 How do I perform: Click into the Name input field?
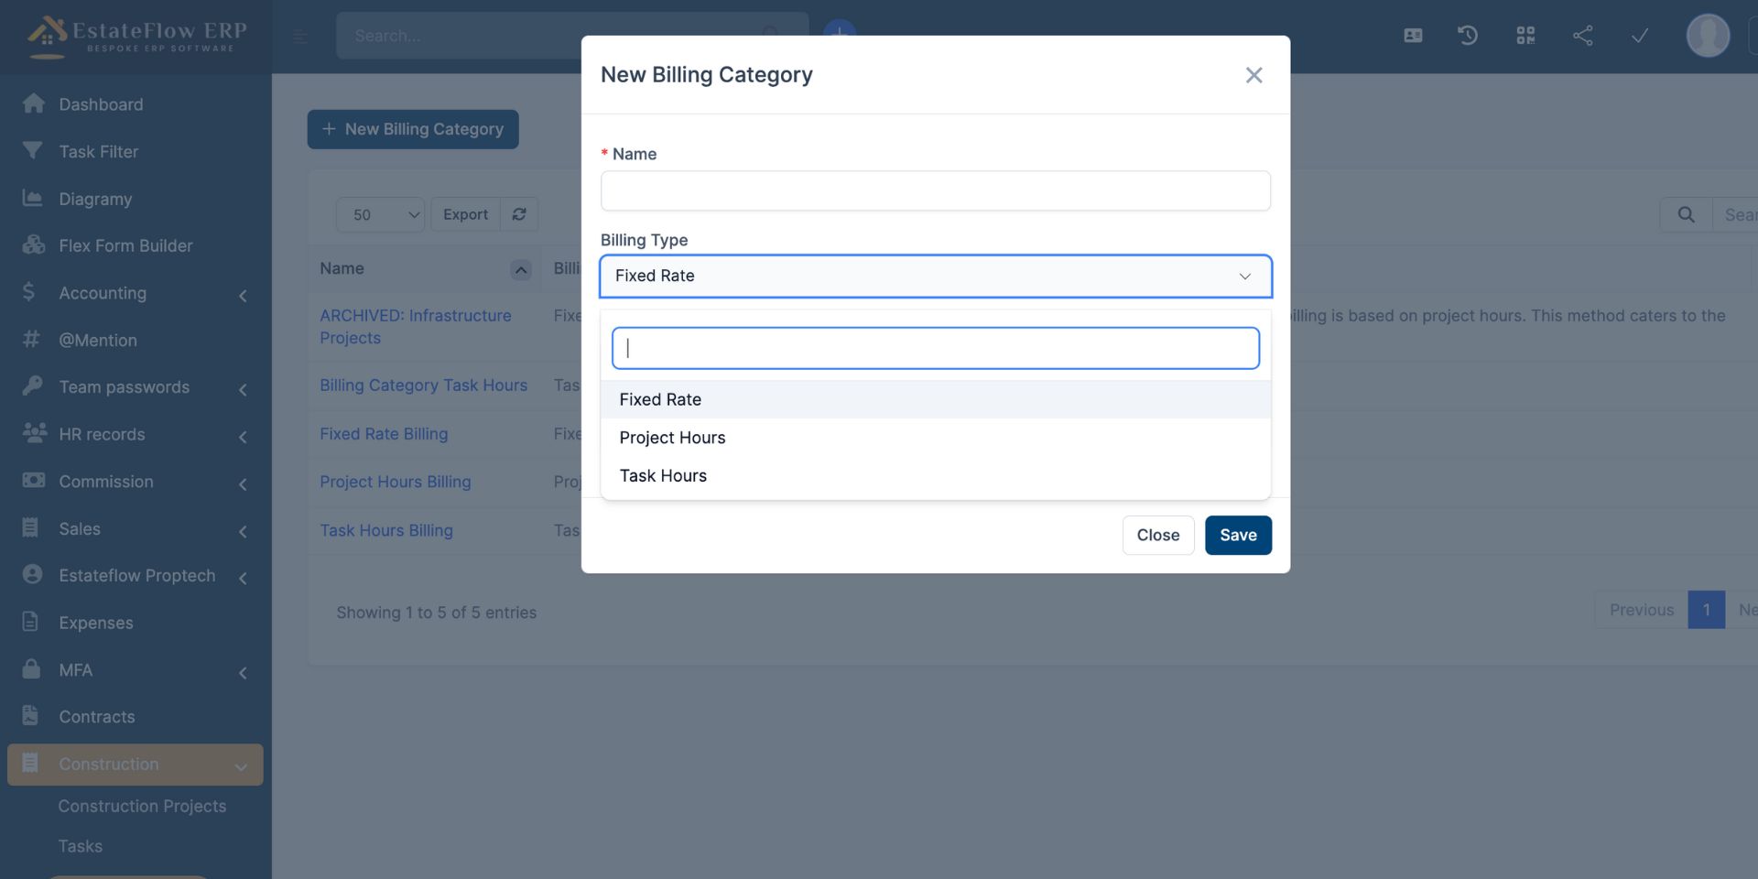(x=935, y=191)
